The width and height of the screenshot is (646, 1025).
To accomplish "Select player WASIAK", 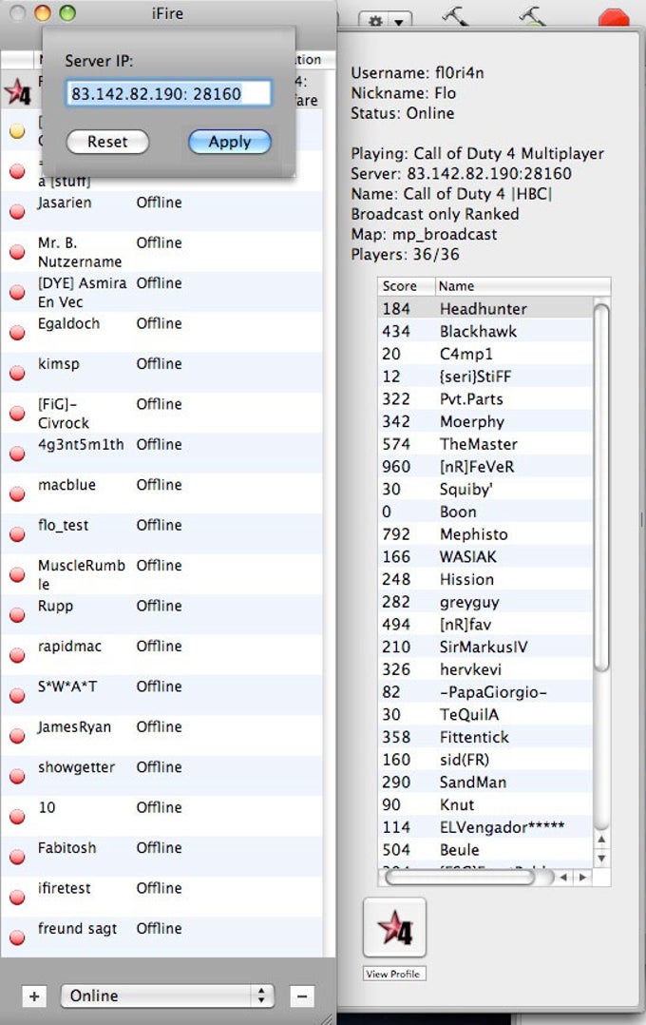I will [x=485, y=557].
